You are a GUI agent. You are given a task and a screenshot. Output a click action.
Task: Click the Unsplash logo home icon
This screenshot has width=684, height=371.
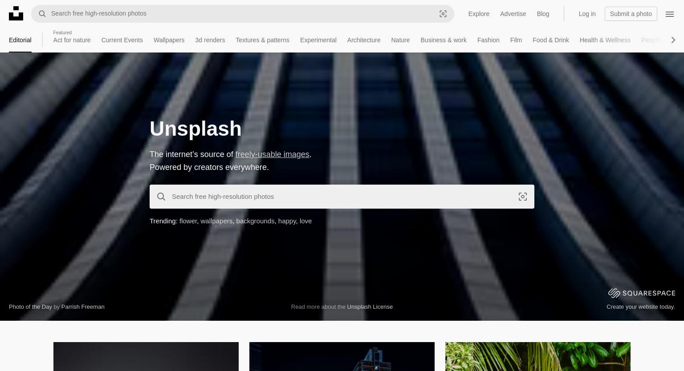16,13
